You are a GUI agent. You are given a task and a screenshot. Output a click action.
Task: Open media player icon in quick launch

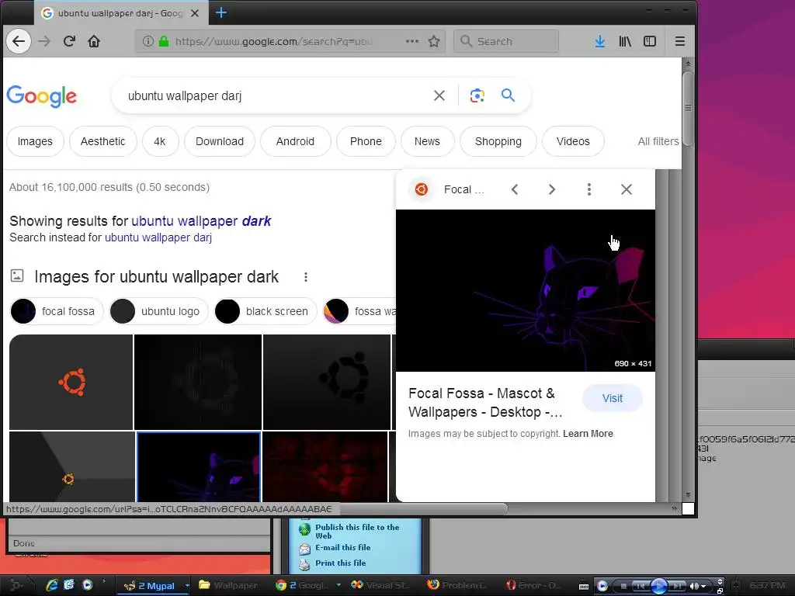point(87,585)
